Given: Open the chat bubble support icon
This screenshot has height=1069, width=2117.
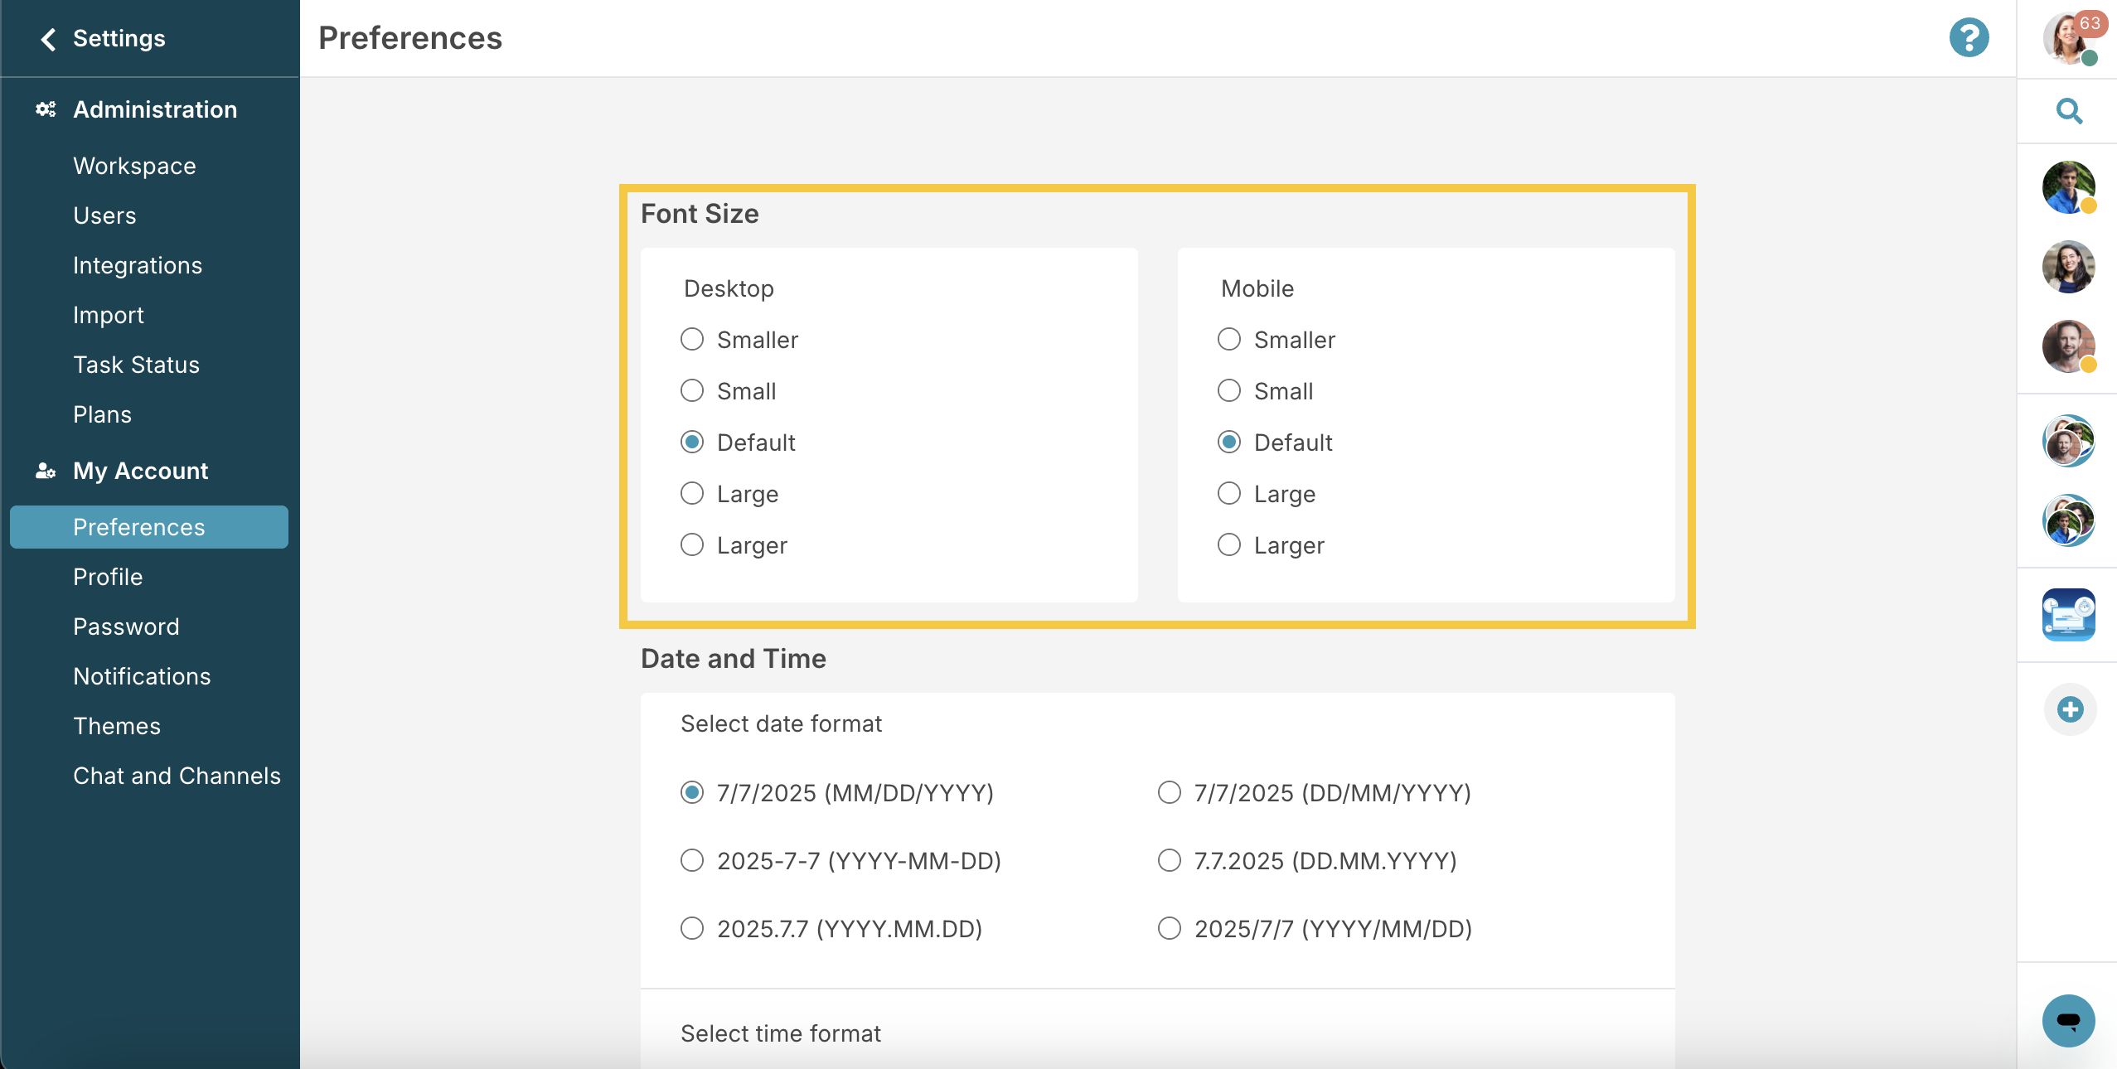Looking at the screenshot, I should [2069, 1021].
